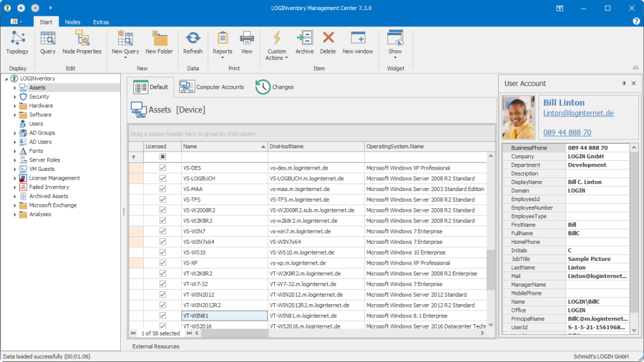Open the Topology display
Image resolution: width=644 pixels, height=362 pixels.
click(x=17, y=43)
